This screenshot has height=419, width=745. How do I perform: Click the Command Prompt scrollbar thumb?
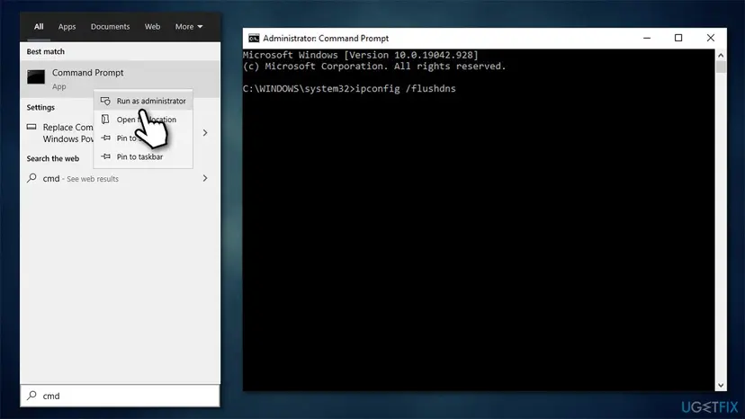tap(721, 67)
